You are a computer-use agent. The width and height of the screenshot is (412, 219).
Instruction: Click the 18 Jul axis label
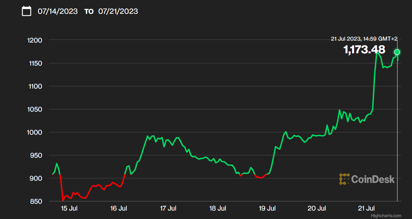coord(218,209)
